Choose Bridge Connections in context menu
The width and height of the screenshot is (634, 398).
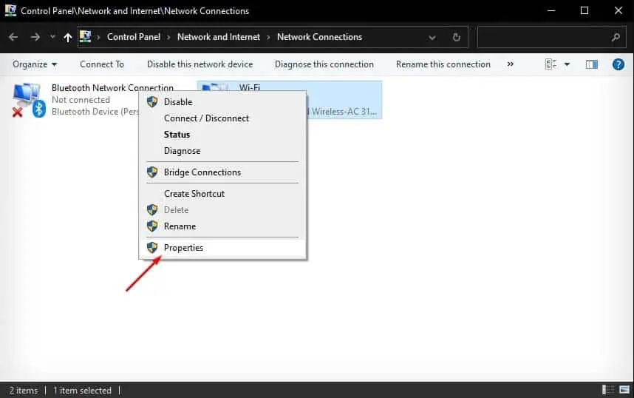coord(222,172)
